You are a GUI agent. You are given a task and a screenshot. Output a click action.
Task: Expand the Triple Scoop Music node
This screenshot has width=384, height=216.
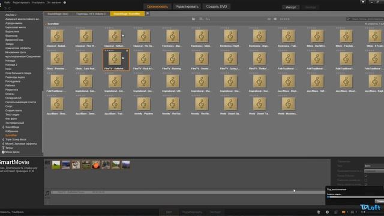(x=3, y=140)
